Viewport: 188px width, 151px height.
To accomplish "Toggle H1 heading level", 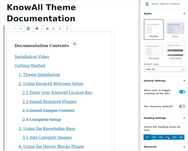I will pyautogui.click(x=147, y=137).
